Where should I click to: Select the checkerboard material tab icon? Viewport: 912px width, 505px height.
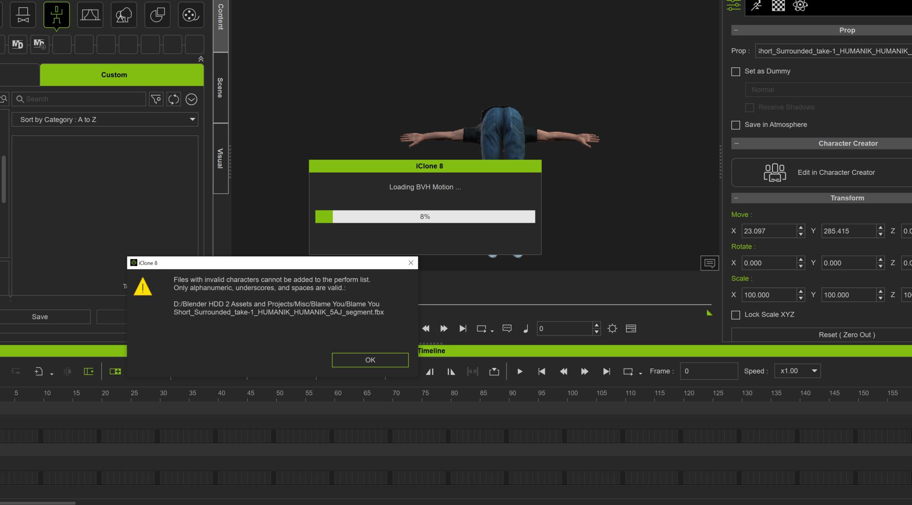(778, 5)
